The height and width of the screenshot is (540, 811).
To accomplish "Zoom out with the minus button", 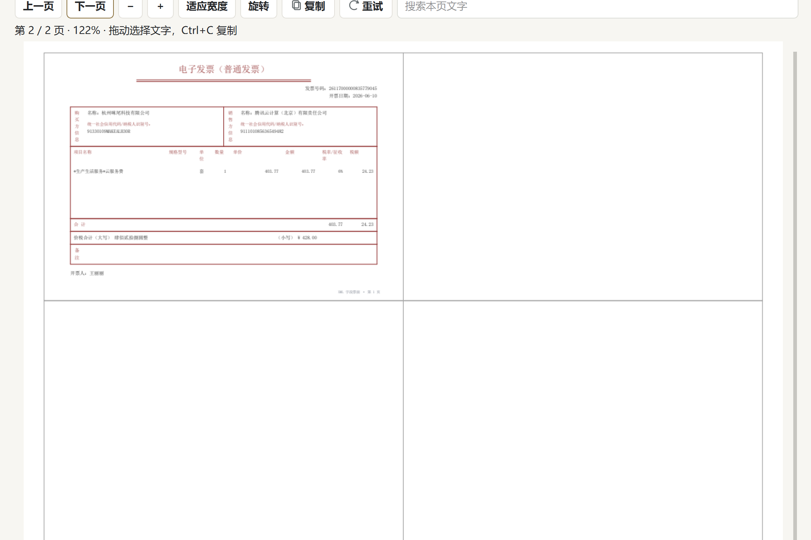I will pos(130,7).
